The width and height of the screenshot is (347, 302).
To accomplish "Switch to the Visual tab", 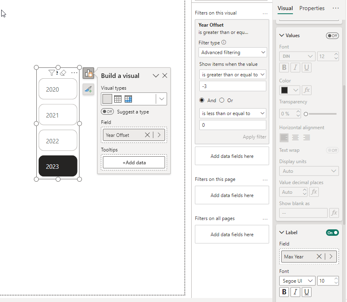I will coord(285,8).
